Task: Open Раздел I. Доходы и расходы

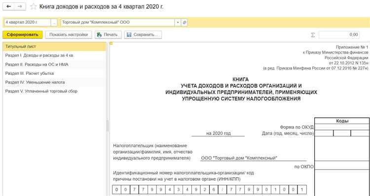Action: pyautogui.click(x=54, y=56)
